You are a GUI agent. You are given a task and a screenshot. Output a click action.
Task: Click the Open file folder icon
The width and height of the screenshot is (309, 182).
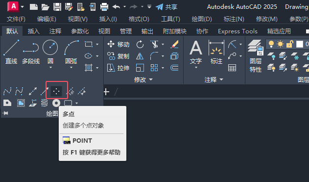tap(46, 7)
